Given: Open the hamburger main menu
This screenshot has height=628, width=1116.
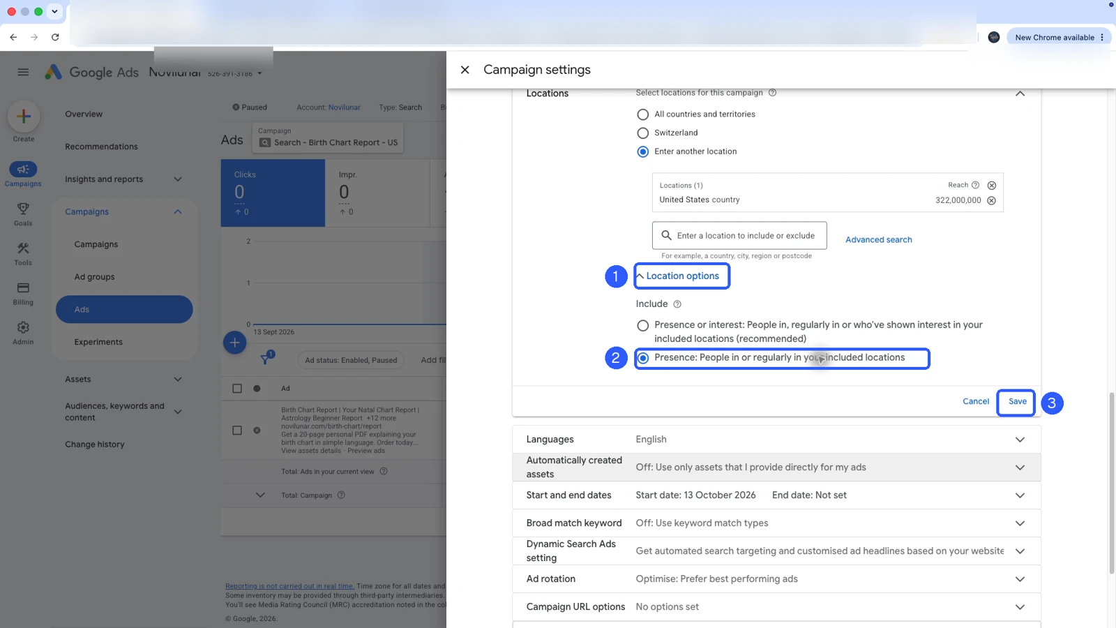Looking at the screenshot, I should [23, 72].
